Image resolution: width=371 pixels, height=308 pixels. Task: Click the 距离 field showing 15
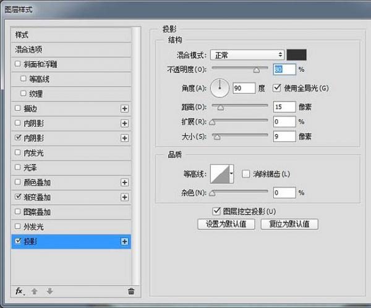pyautogui.click(x=284, y=107)
